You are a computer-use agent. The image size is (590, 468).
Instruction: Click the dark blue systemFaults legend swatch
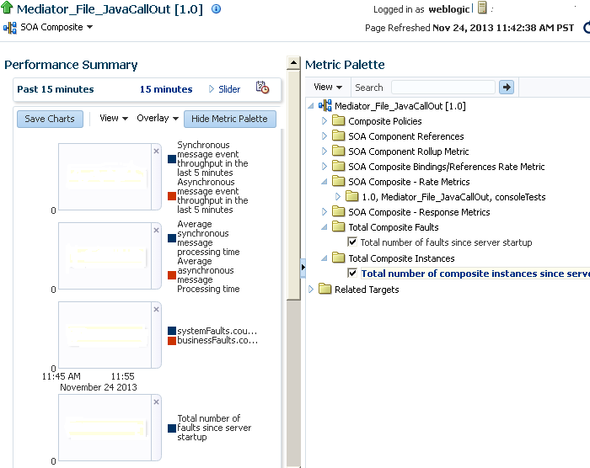coord(172,331)
